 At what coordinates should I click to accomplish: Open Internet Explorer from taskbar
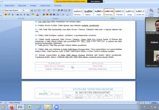click(x=39, y=107)
